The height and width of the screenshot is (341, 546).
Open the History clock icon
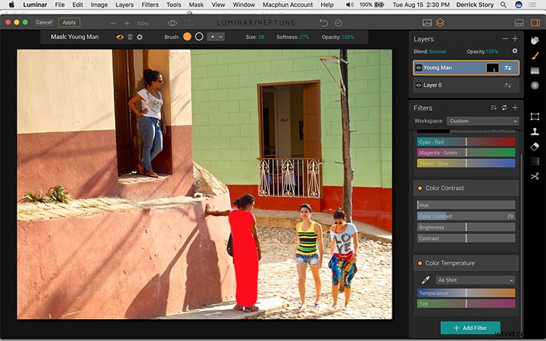pos(338,23)
